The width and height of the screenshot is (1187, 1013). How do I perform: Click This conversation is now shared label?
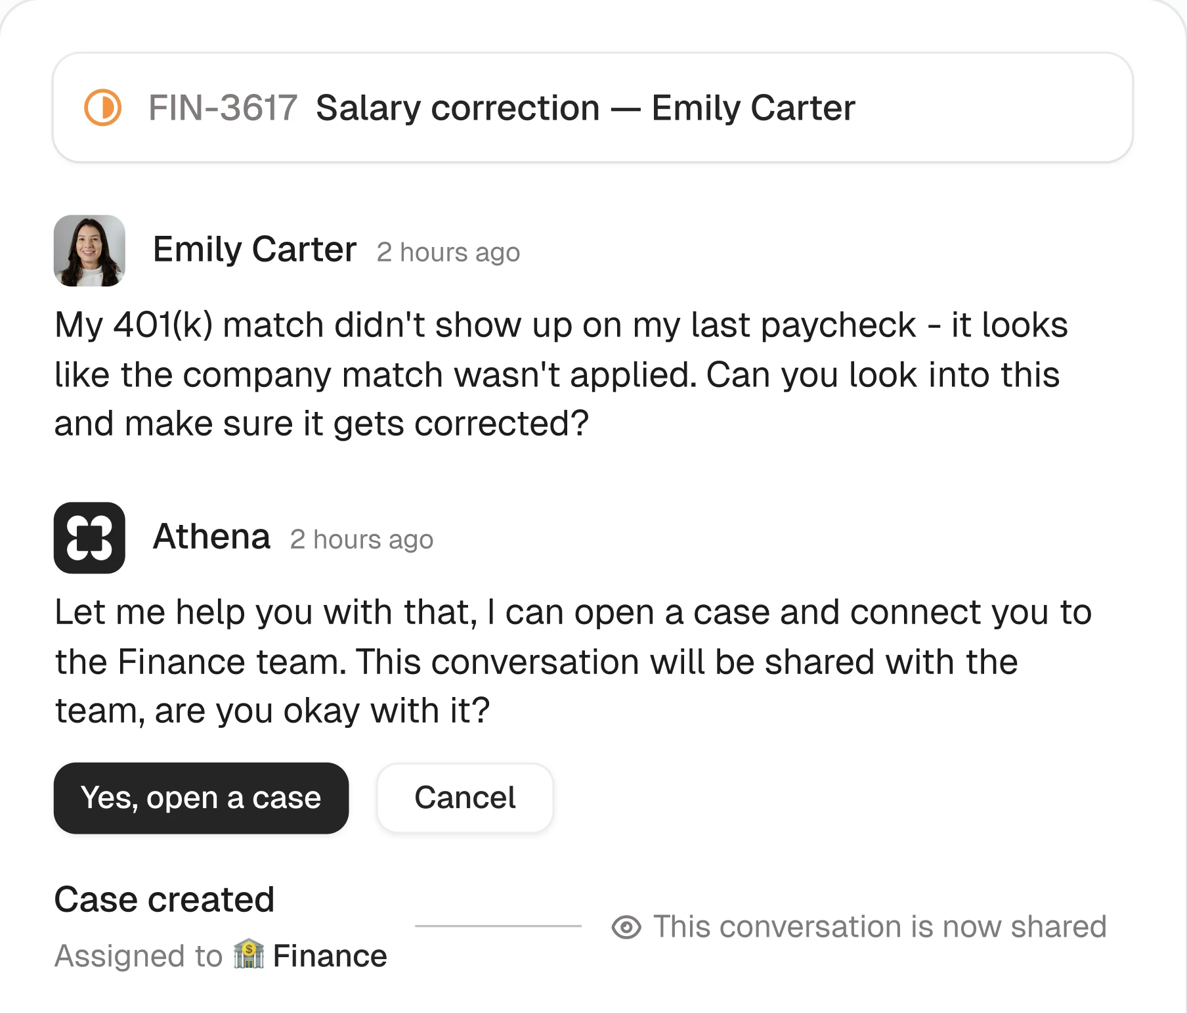[878, 927]
